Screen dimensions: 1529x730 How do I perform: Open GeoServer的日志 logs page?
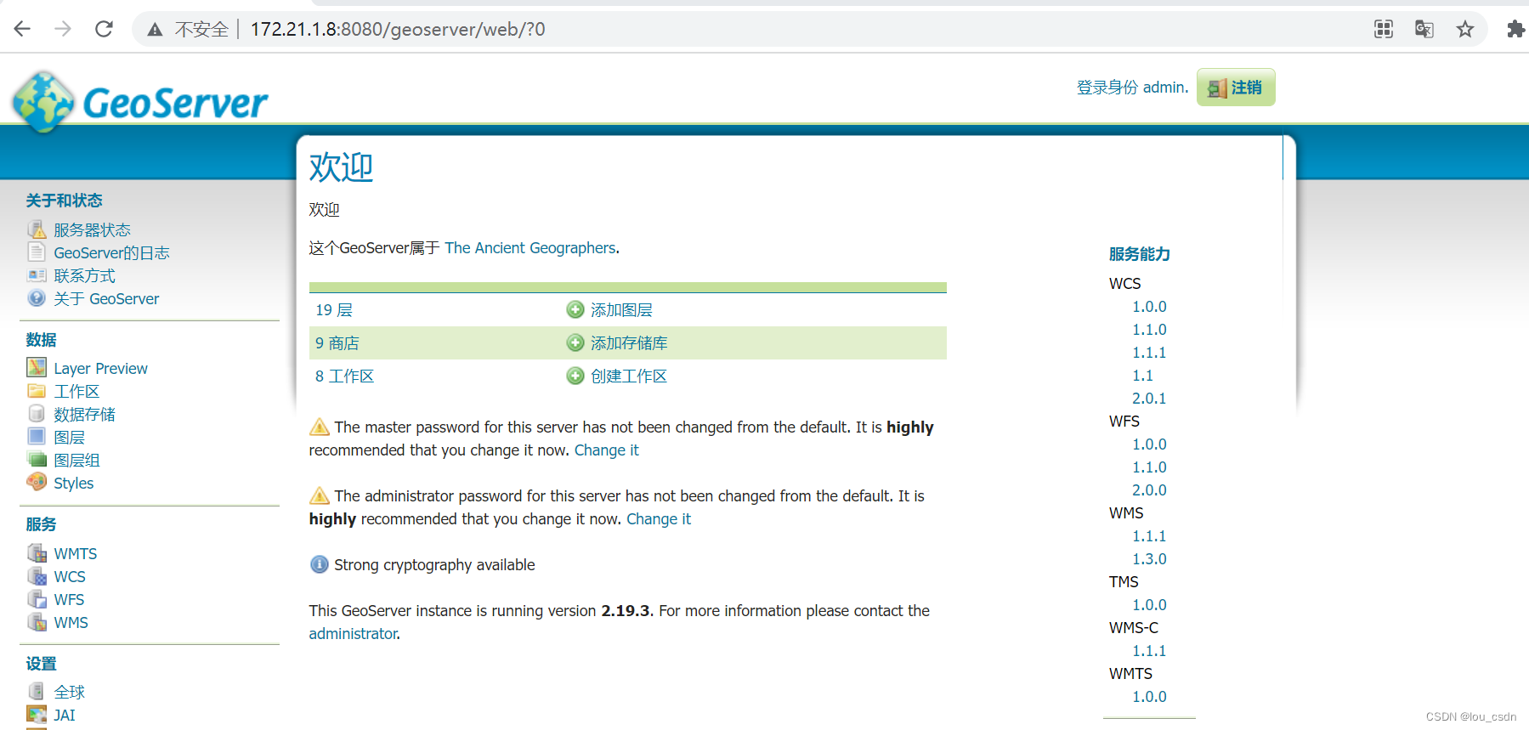[111, 252]
